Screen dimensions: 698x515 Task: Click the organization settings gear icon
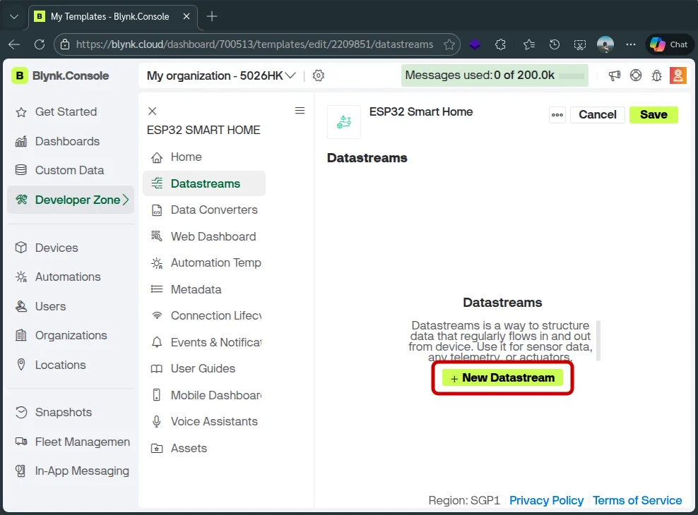319,75
